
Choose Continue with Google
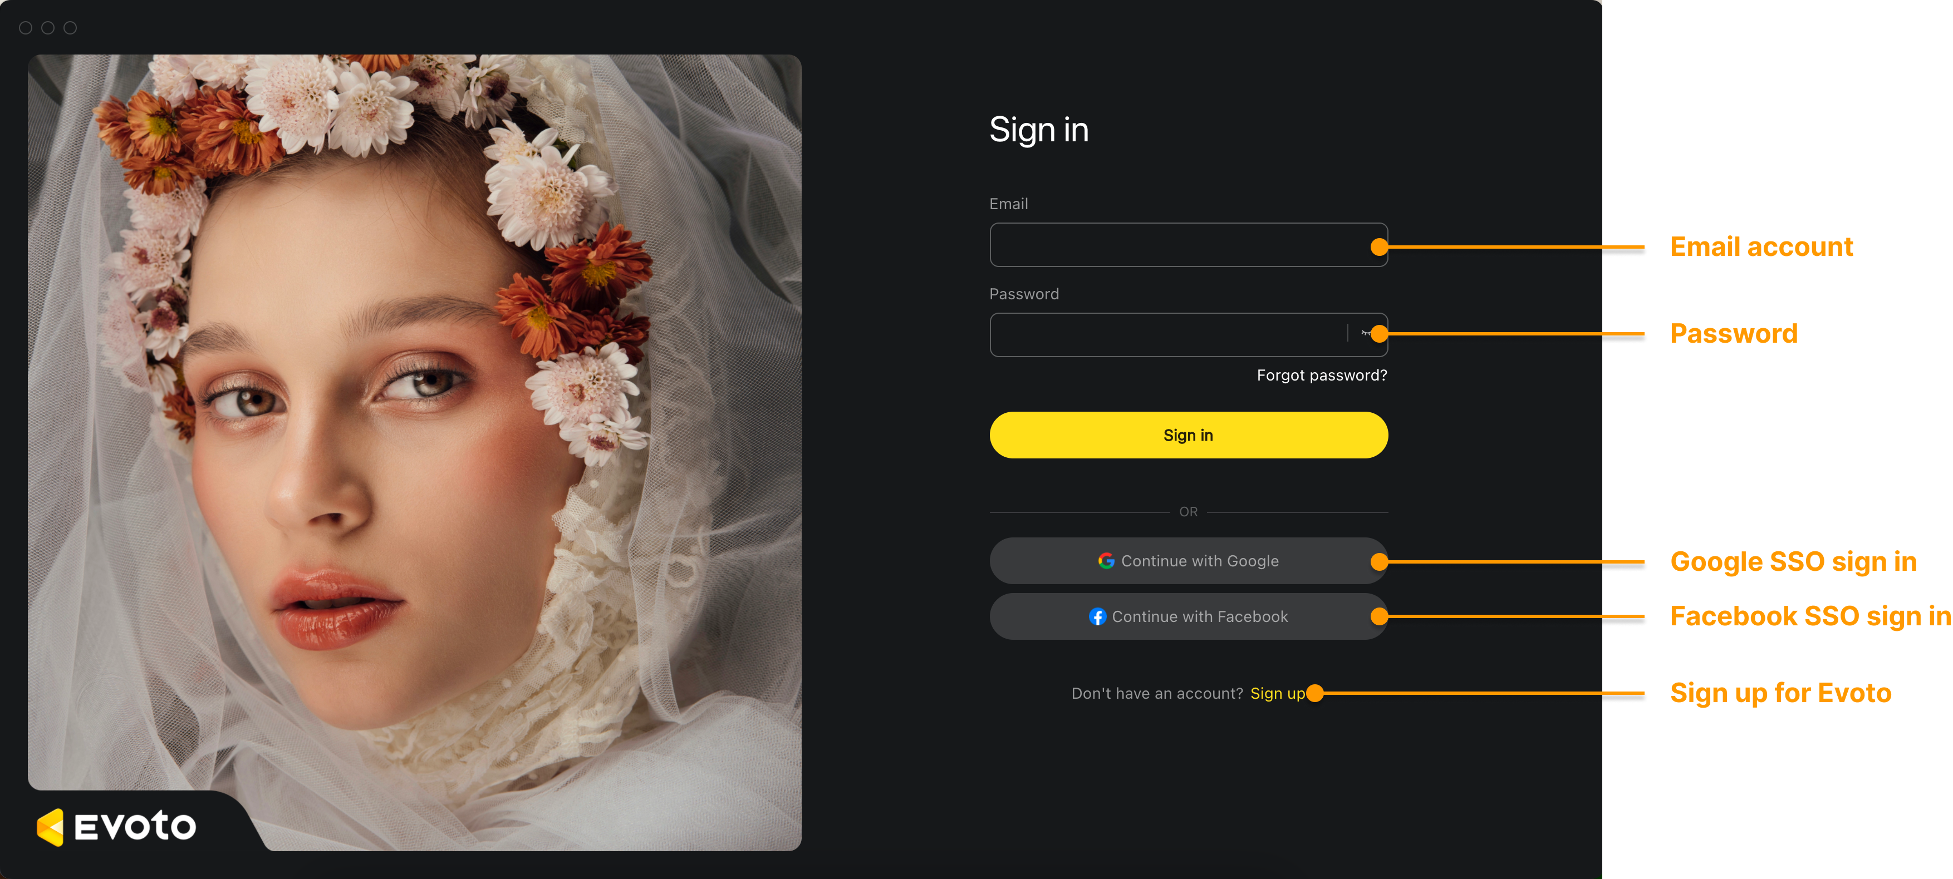(1188, 561)
